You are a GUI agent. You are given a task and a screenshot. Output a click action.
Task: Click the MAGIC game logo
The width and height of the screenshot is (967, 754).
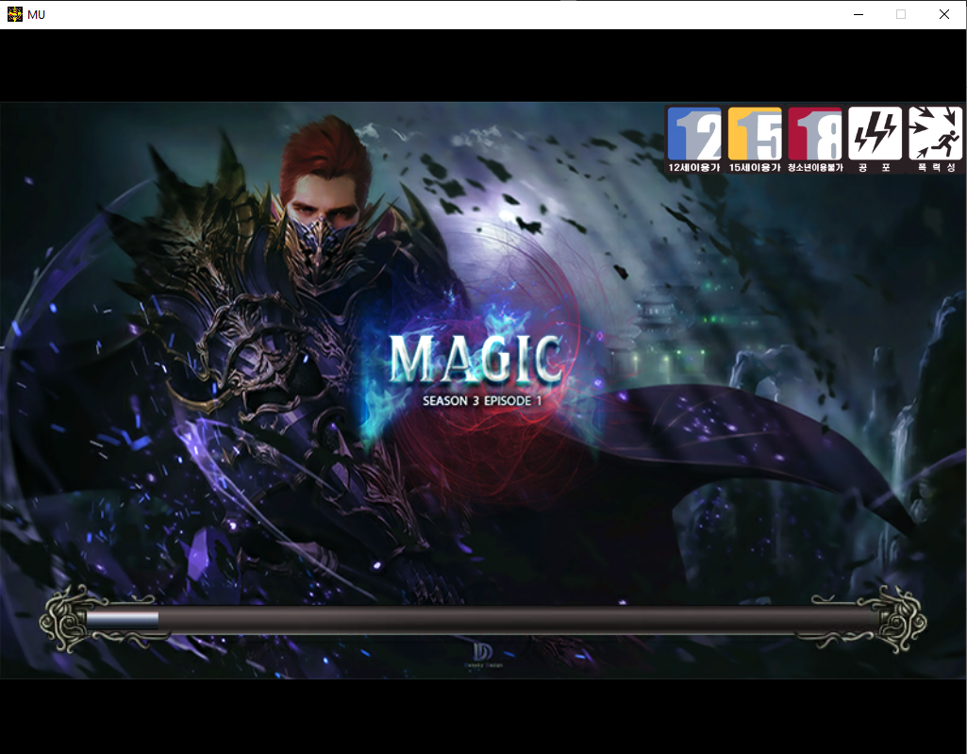pos(476,360)
